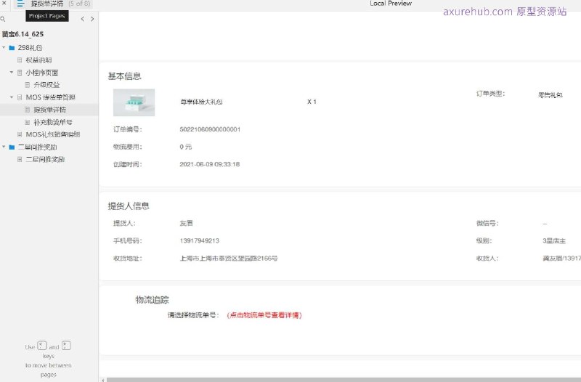Click the 零售礼包 order type value
This screenshot has height=382, width=581.
point(550,95)
